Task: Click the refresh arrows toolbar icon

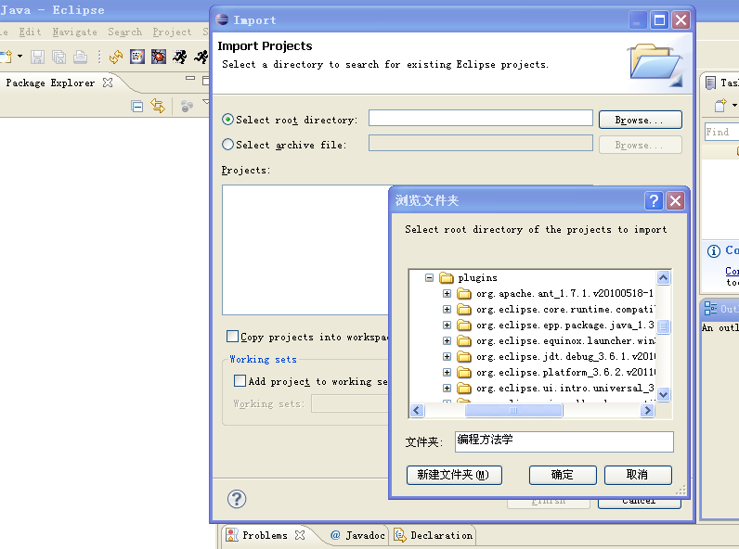Action: pyautogui.click(x=116, y=57)
